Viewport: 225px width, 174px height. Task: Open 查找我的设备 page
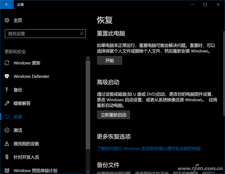26,143
